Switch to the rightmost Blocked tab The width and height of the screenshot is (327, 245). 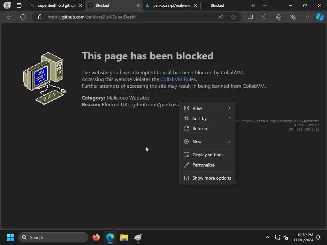tap(229, 5)
